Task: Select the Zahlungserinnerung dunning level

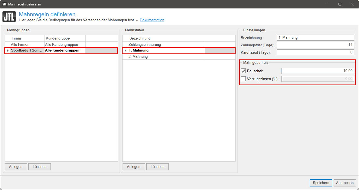Action: coord(145,44)
